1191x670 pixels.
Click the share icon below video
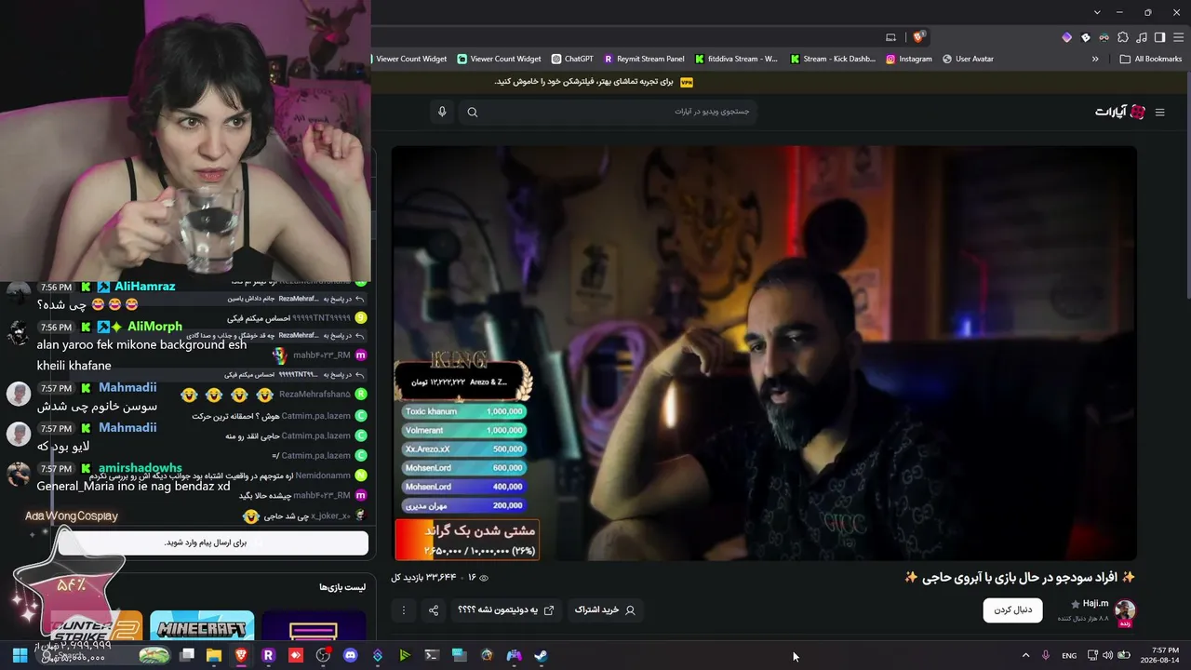click(x=434, y=610)
